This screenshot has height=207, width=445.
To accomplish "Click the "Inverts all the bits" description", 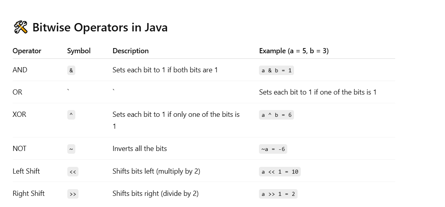I will point(139,149).
